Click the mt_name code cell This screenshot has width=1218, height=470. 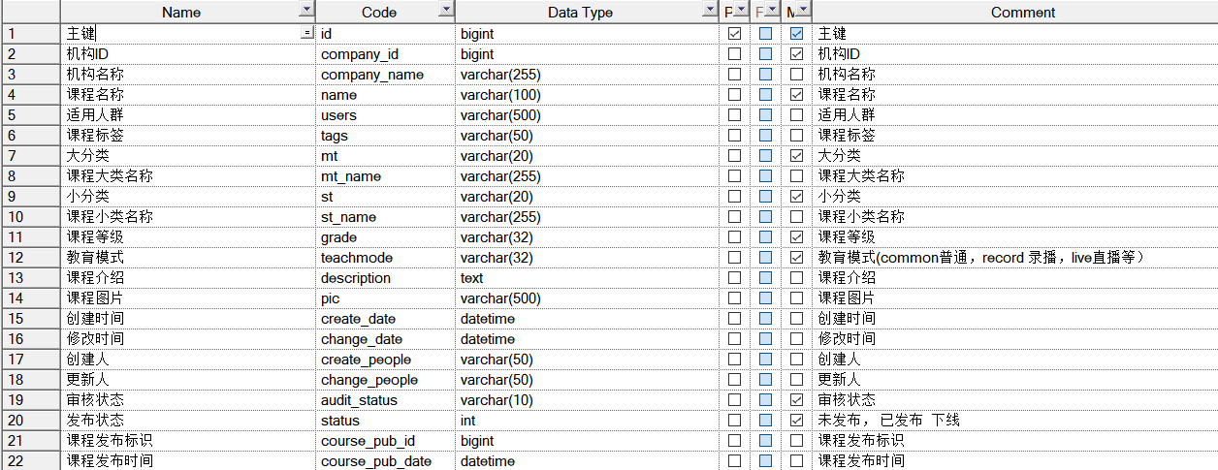387,176
